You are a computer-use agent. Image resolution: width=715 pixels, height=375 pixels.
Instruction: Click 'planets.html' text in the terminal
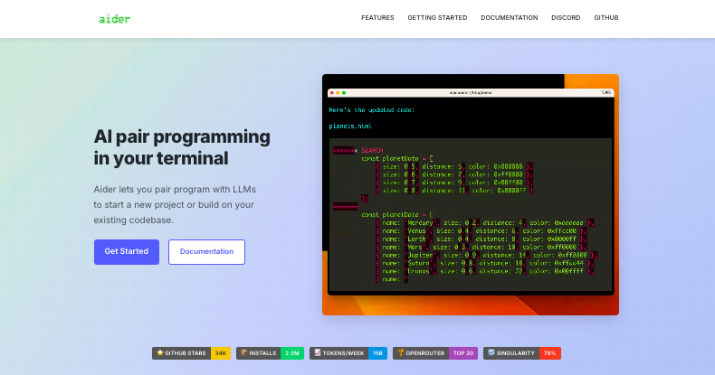(350, 127)
